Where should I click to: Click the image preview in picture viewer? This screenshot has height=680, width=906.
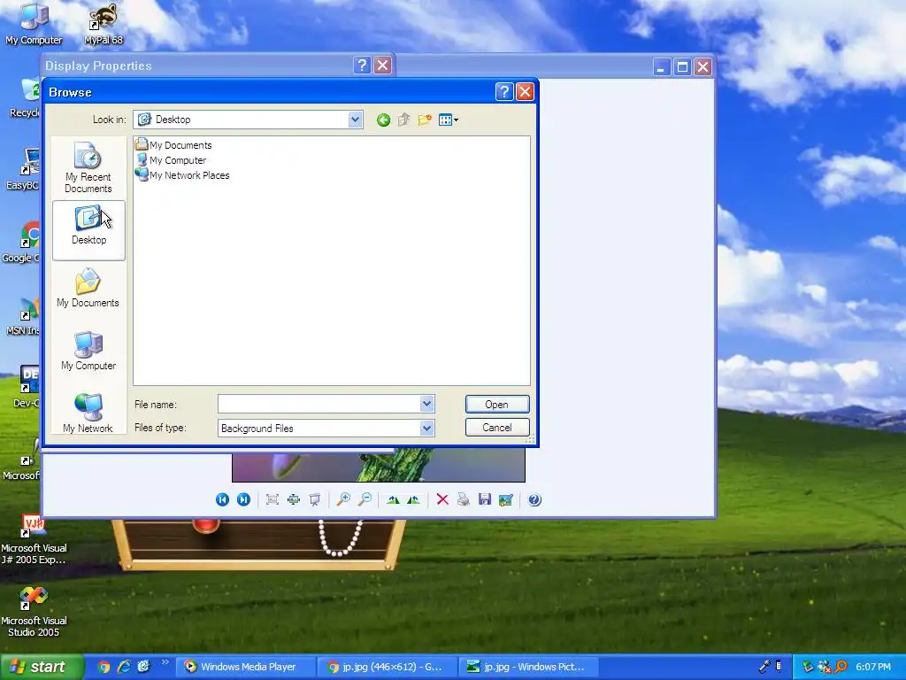coord(379,466)
